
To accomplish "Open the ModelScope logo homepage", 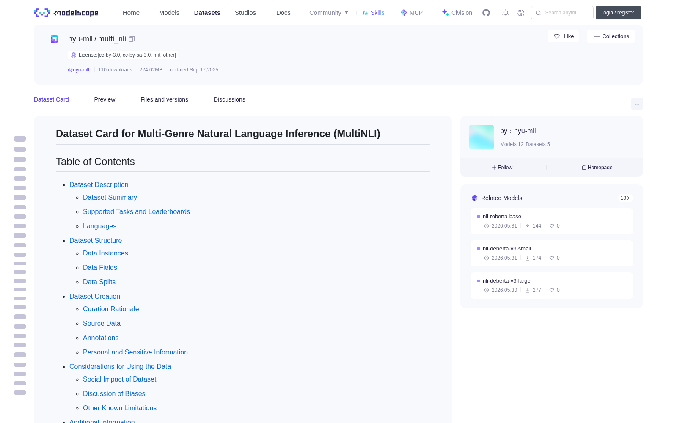I will coord(66,13).
